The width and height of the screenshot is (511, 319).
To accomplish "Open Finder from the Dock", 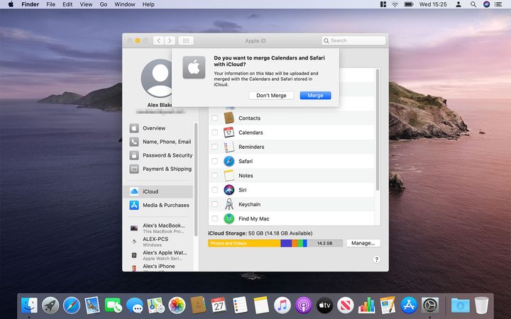I will point(29,306).
